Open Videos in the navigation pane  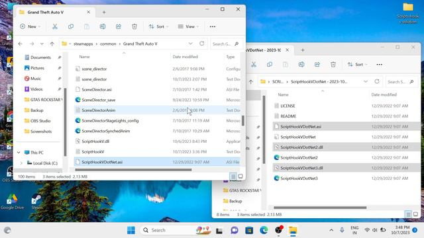[36, 89]
